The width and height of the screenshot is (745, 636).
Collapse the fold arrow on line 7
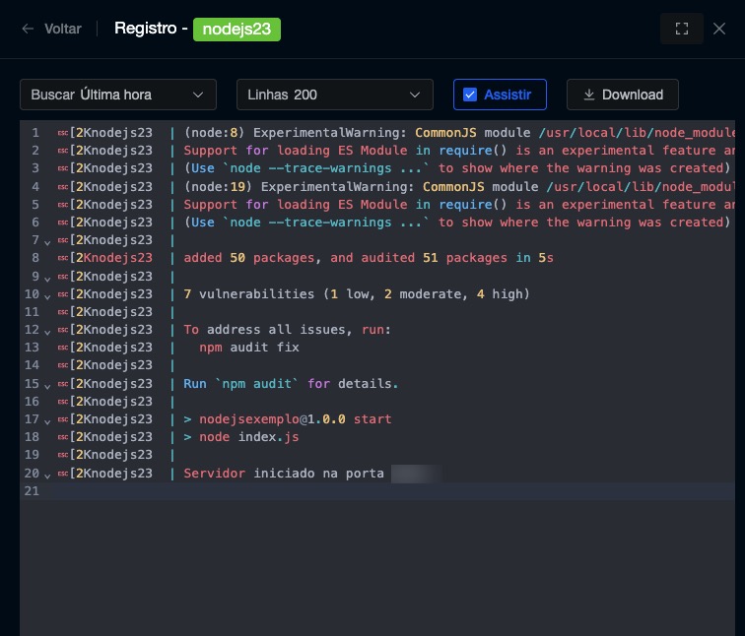(x=47, y=243)
